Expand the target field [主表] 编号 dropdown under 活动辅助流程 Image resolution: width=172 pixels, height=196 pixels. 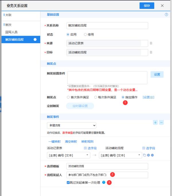pyautogui.click(x=120, y=155)
